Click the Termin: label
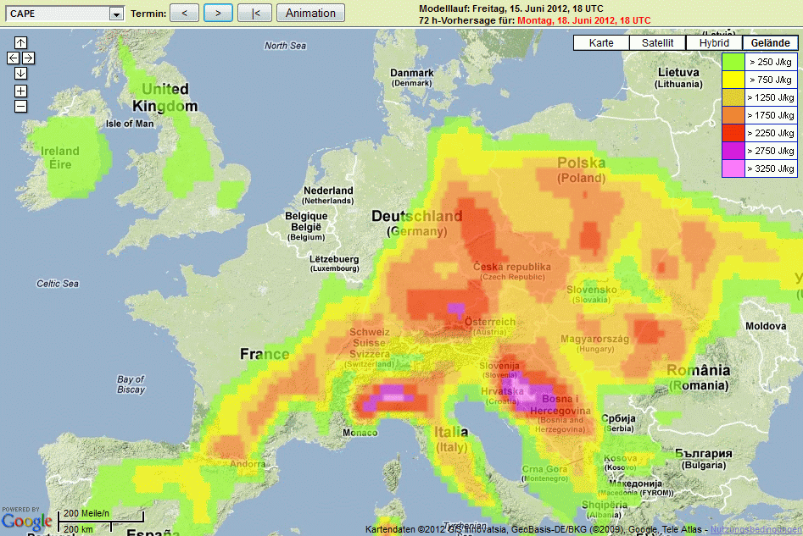Image resolution: width=803 pixels, height=536 pixels. coord(148,14)
